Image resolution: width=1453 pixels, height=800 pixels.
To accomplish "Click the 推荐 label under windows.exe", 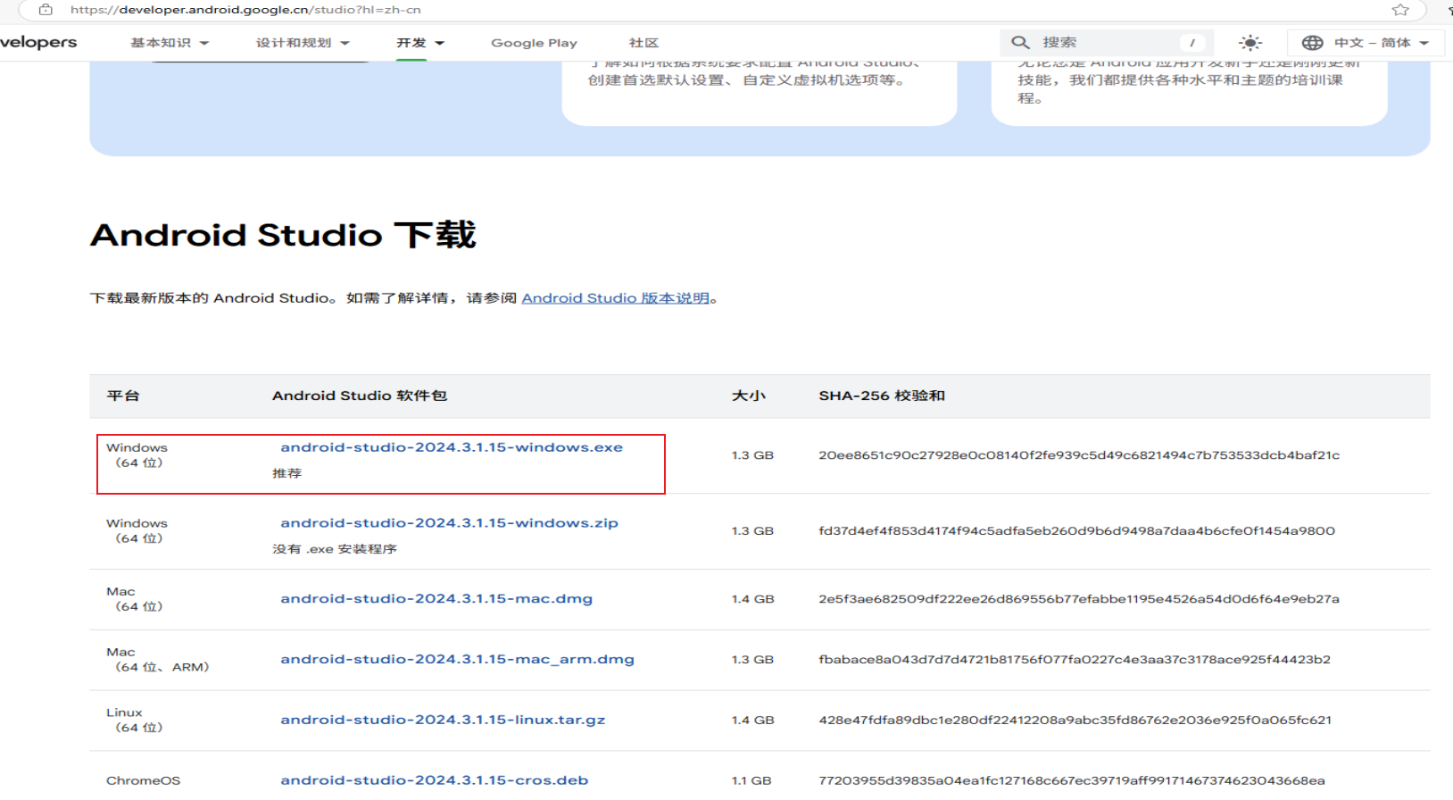I will [287, 473].
